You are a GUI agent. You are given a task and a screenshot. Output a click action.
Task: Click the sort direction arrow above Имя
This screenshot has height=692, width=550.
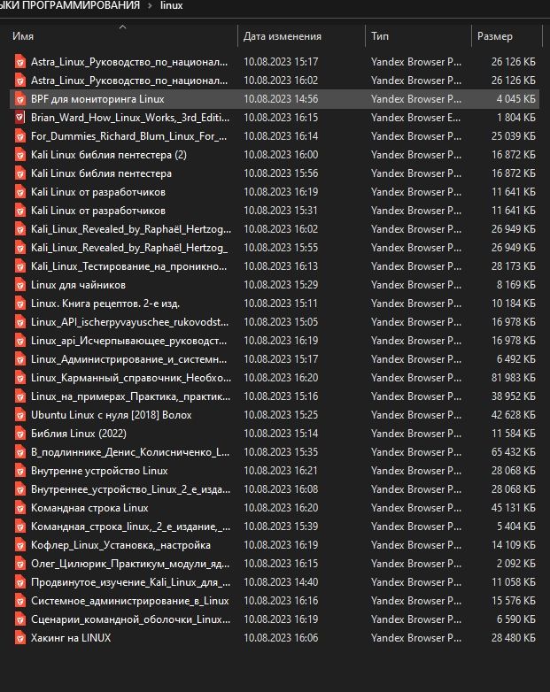point(123,27)
